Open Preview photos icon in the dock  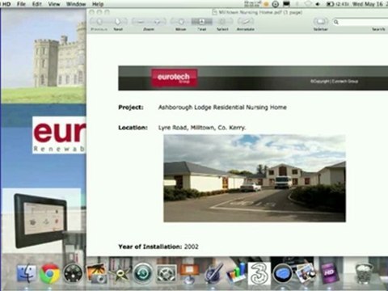click(x=306, y=274)
